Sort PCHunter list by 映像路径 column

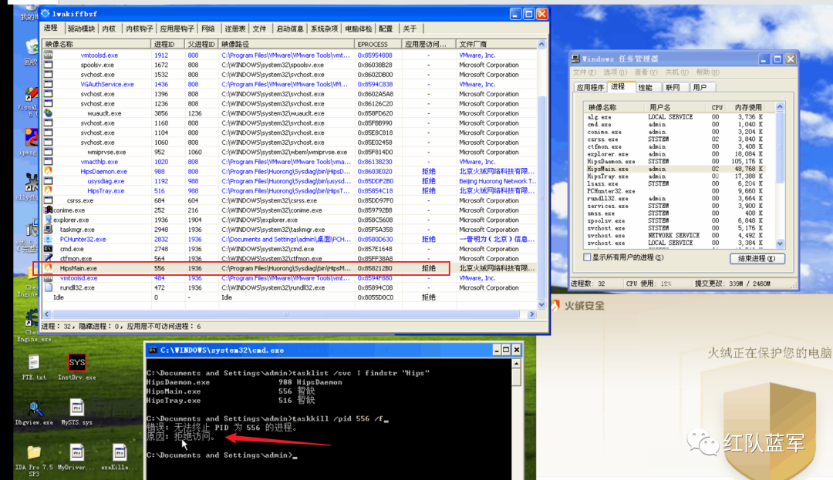pos(286,44)
